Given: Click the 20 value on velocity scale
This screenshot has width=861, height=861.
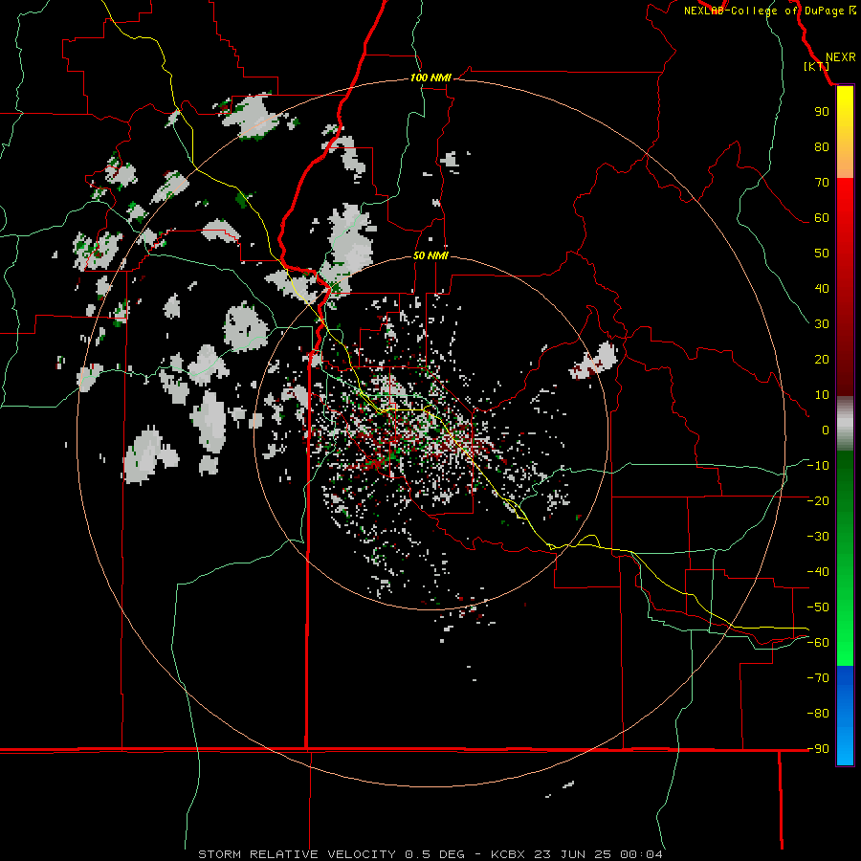Looking at the screenshot, I should [x=822, y=360].
